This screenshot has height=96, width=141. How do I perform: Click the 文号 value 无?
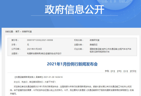[28, 45]
